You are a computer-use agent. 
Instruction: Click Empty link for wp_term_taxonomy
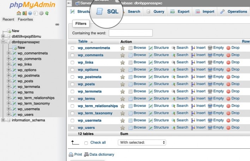[x=219, y=113]
